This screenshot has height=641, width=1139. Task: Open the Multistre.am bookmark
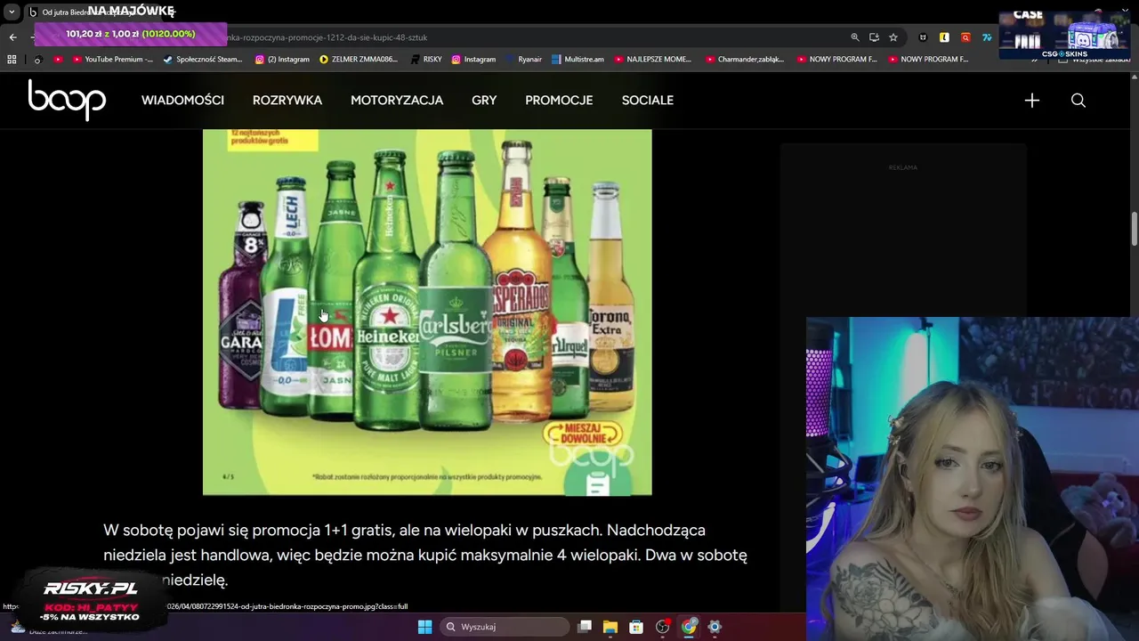pos(578,60)
